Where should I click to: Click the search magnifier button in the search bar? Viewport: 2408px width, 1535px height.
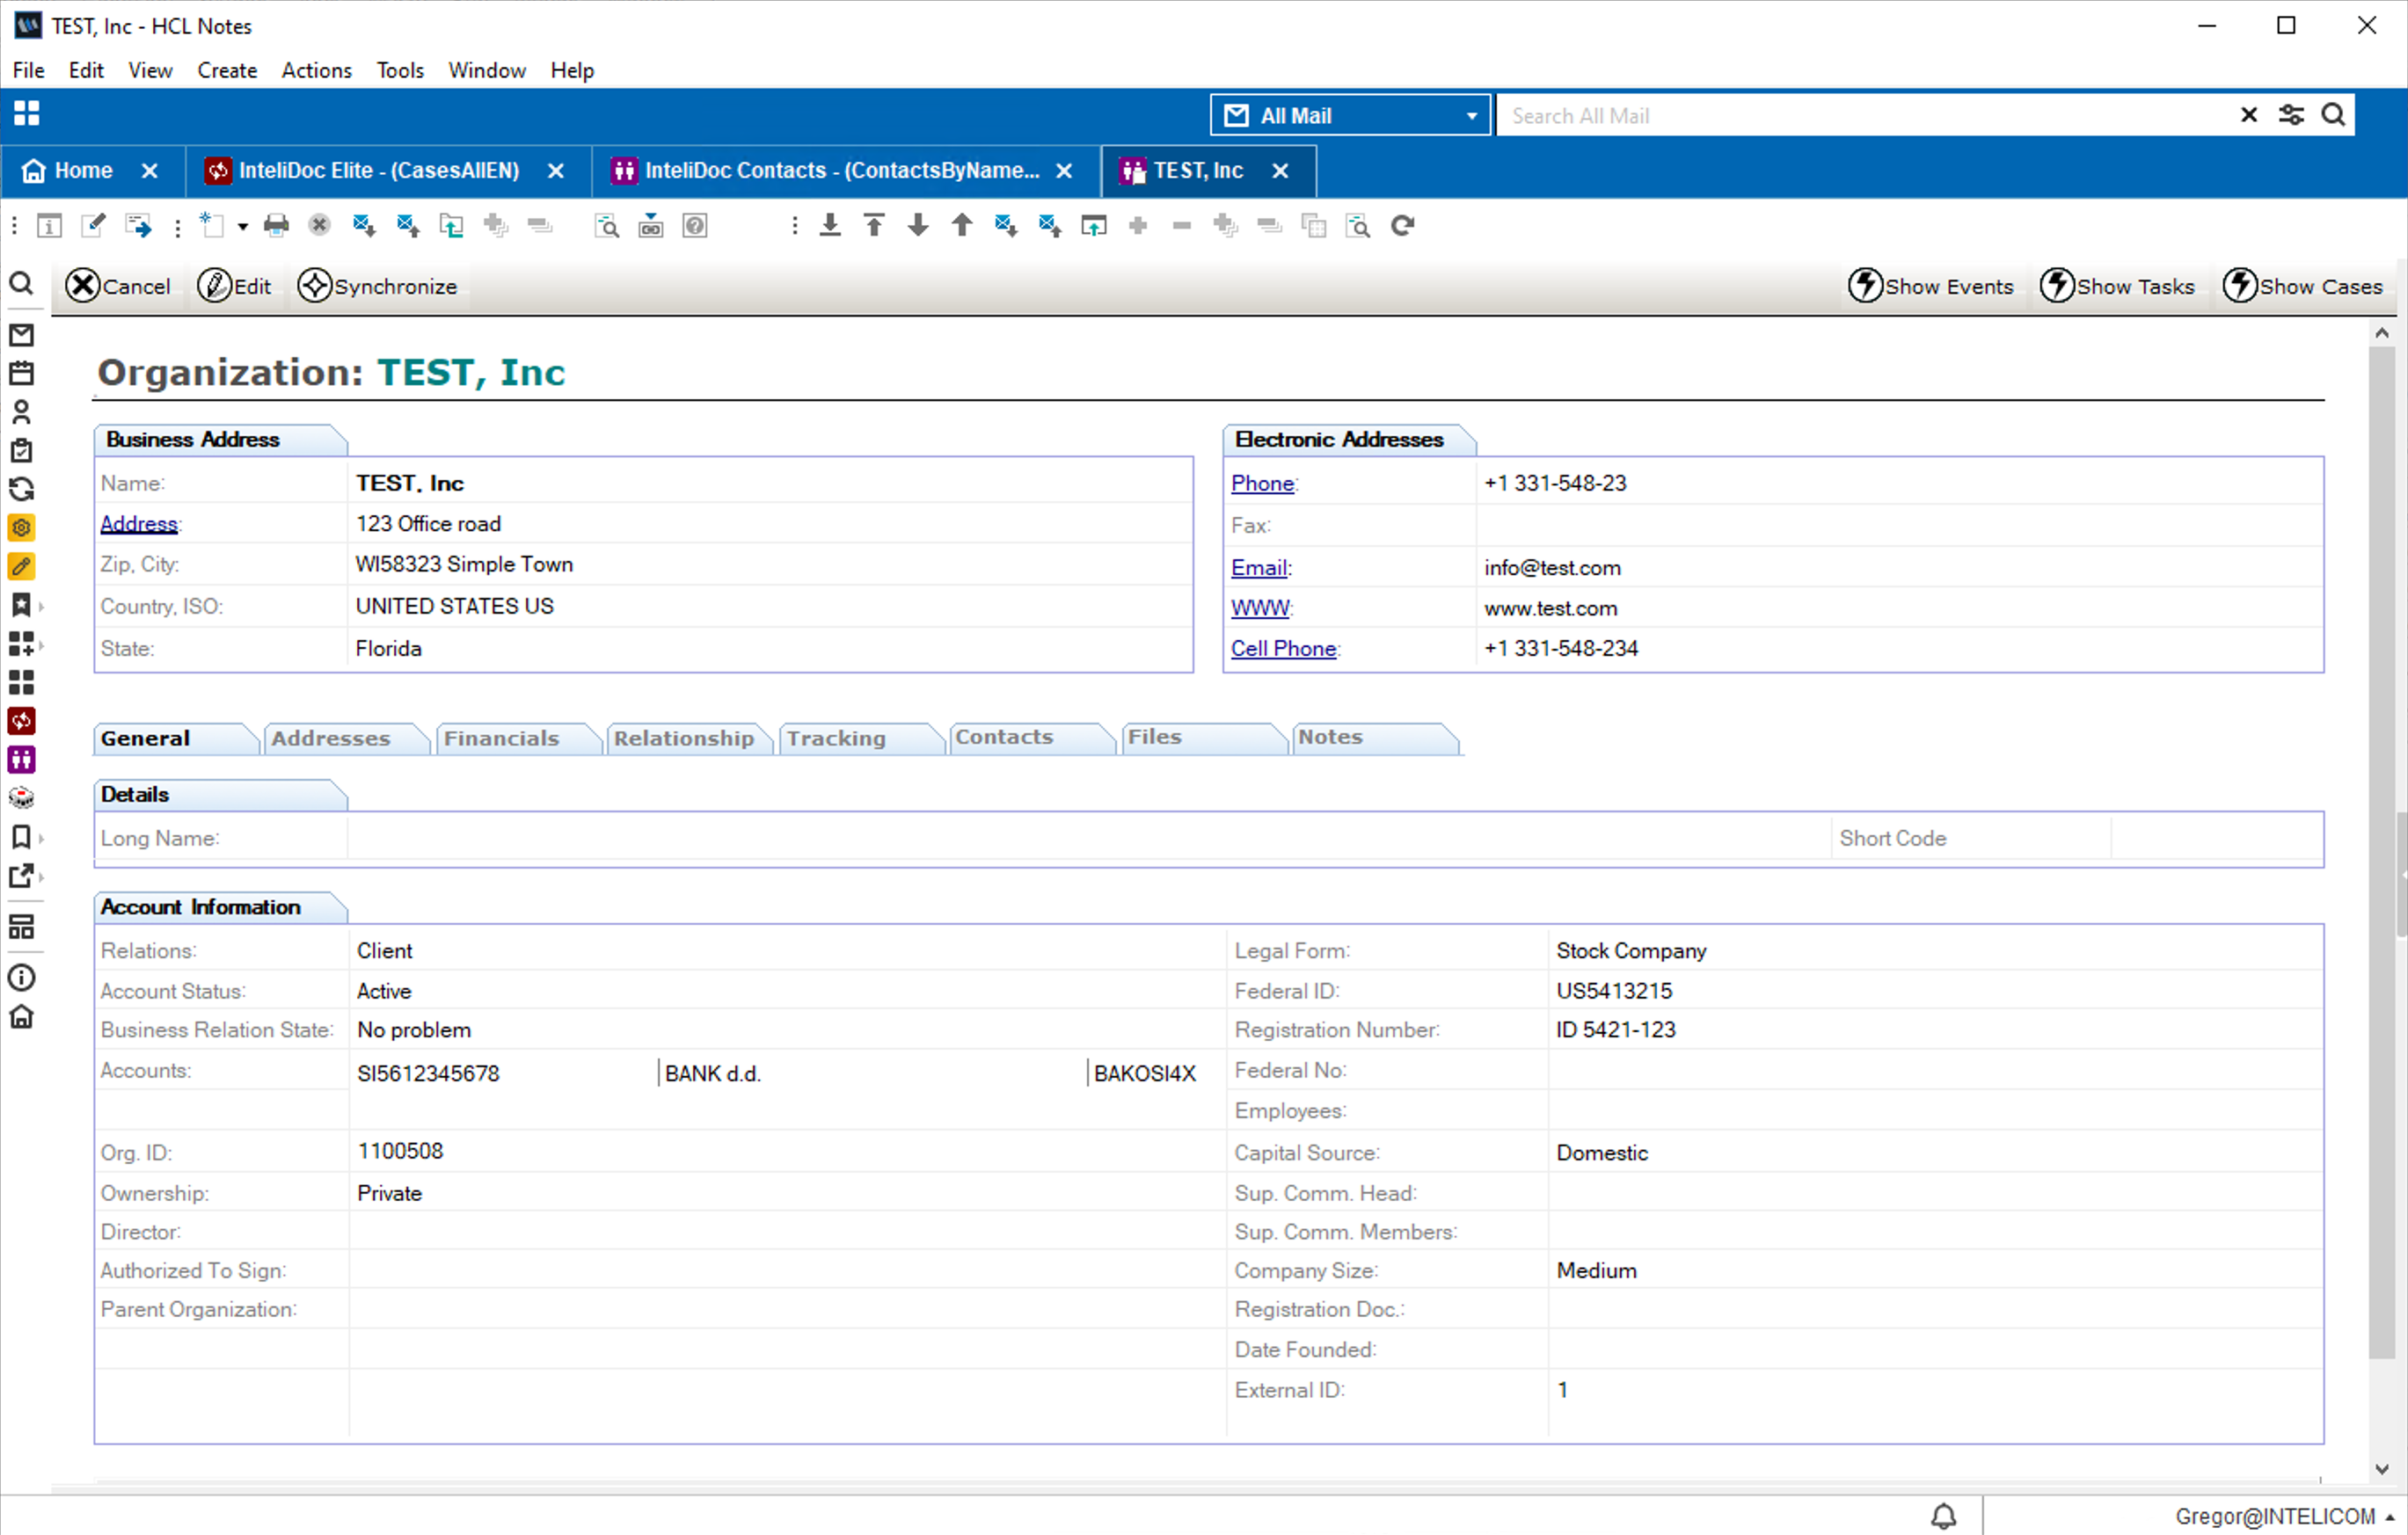tap(2333, 115)
